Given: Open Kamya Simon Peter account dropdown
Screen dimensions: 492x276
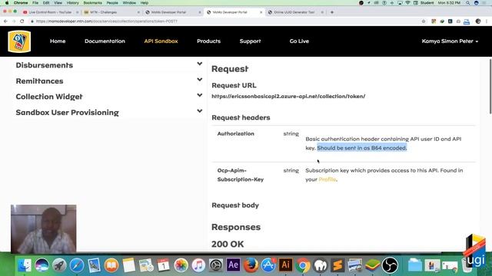Looking at the screenshot, I should coord(450,41).
